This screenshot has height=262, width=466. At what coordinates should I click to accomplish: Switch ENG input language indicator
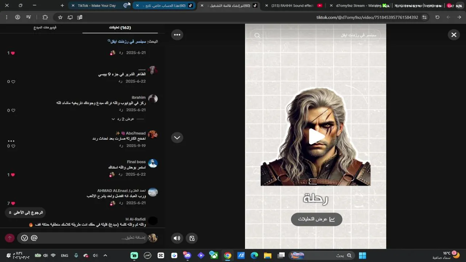click(64, 255)
